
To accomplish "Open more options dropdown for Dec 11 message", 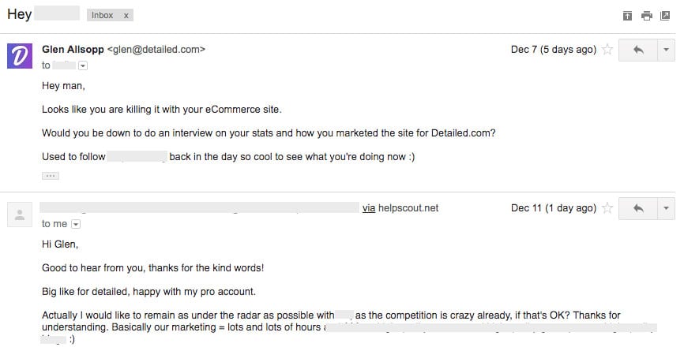I will (x=666, y=208).
